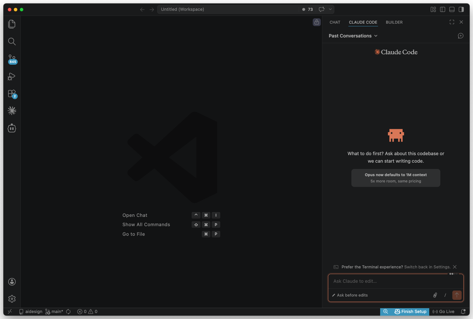The height and width of the screenshot is (319, 473).
Task: Click Go Live in the status bar
Action: (443, 312)
